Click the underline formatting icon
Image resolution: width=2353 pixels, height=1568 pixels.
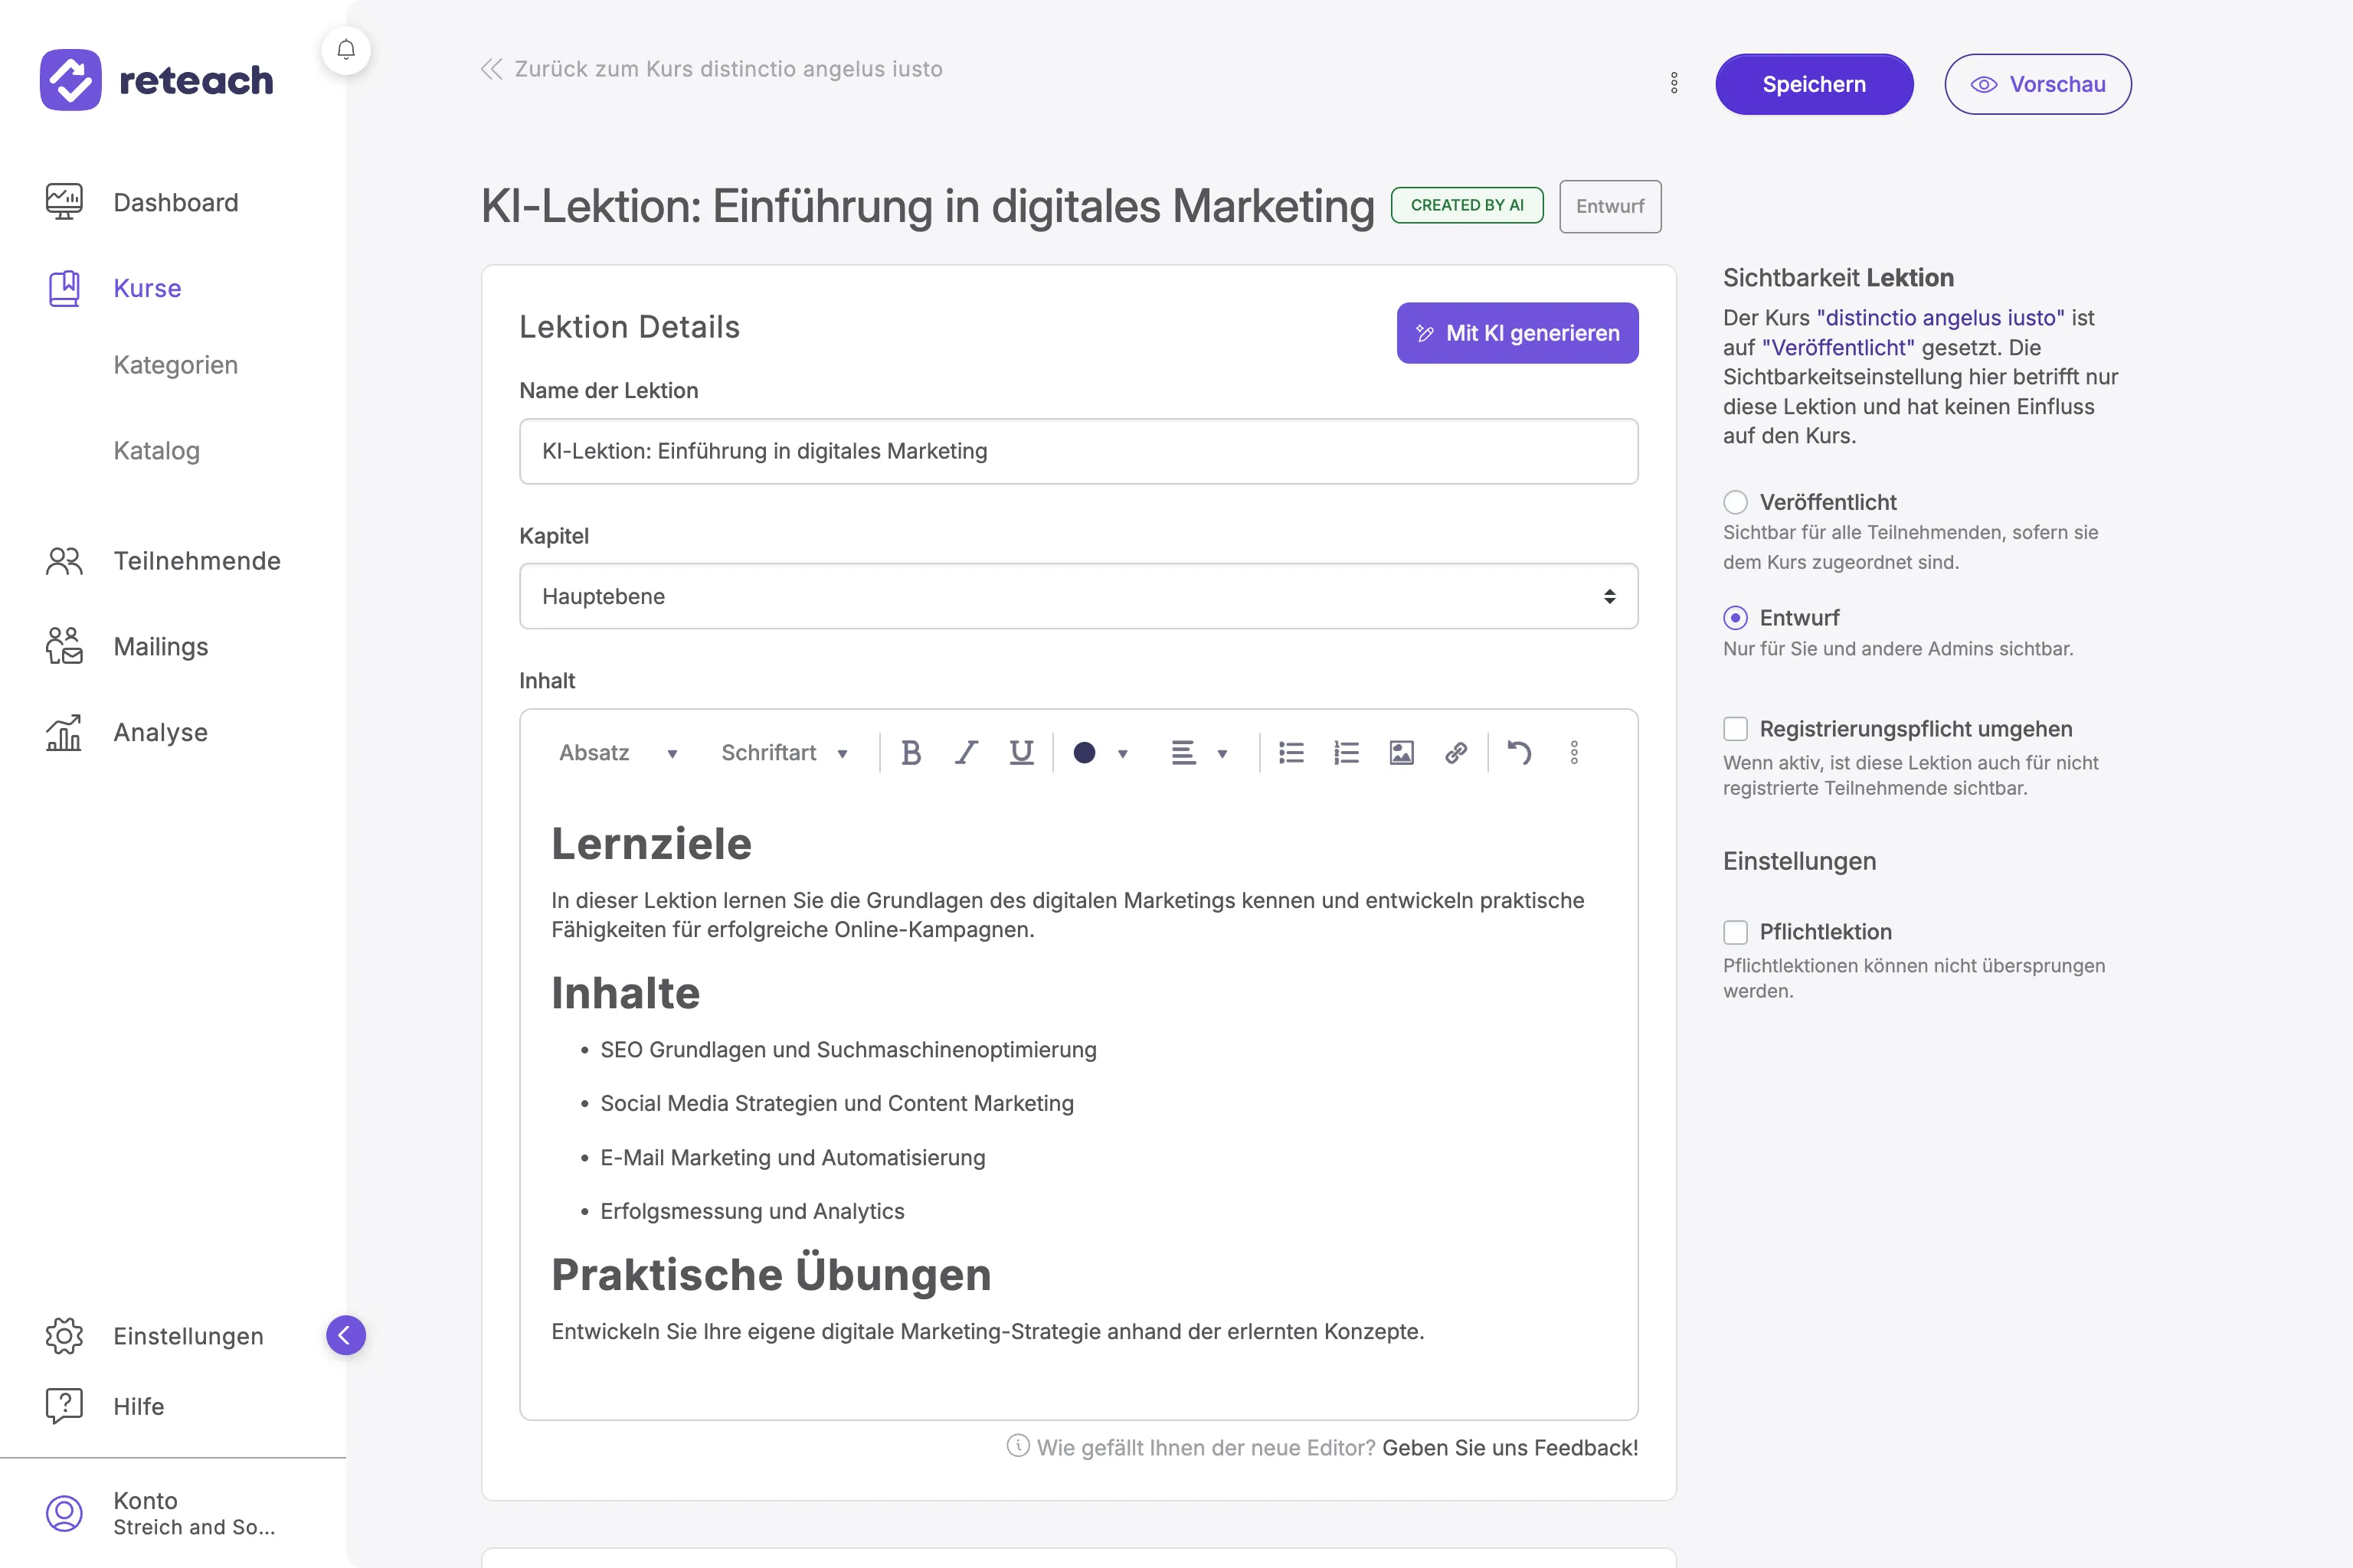click(1020, 753)
